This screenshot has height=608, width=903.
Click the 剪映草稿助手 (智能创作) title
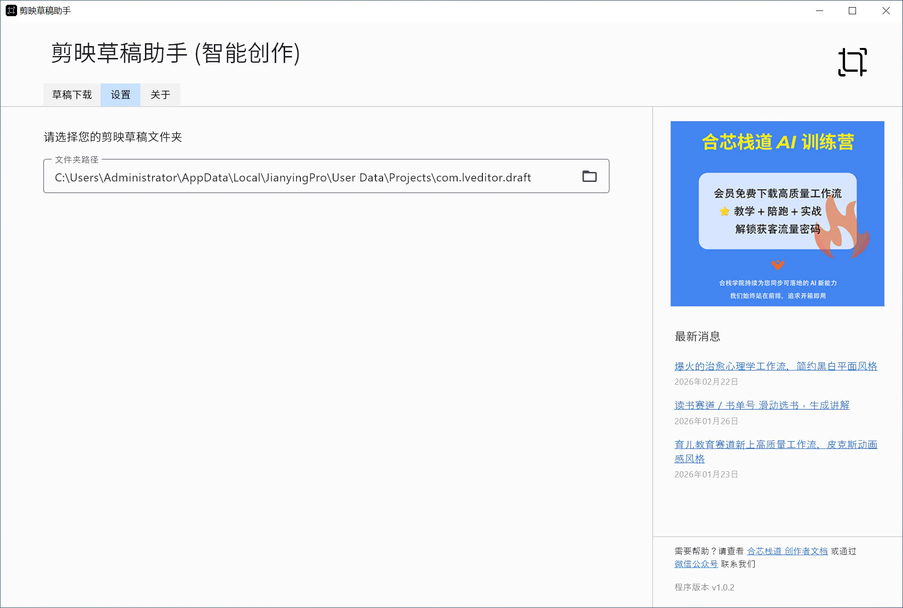tap(175, 53)
